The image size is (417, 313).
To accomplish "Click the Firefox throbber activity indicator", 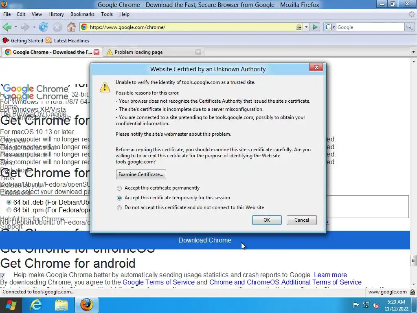I will coord(412,14).
